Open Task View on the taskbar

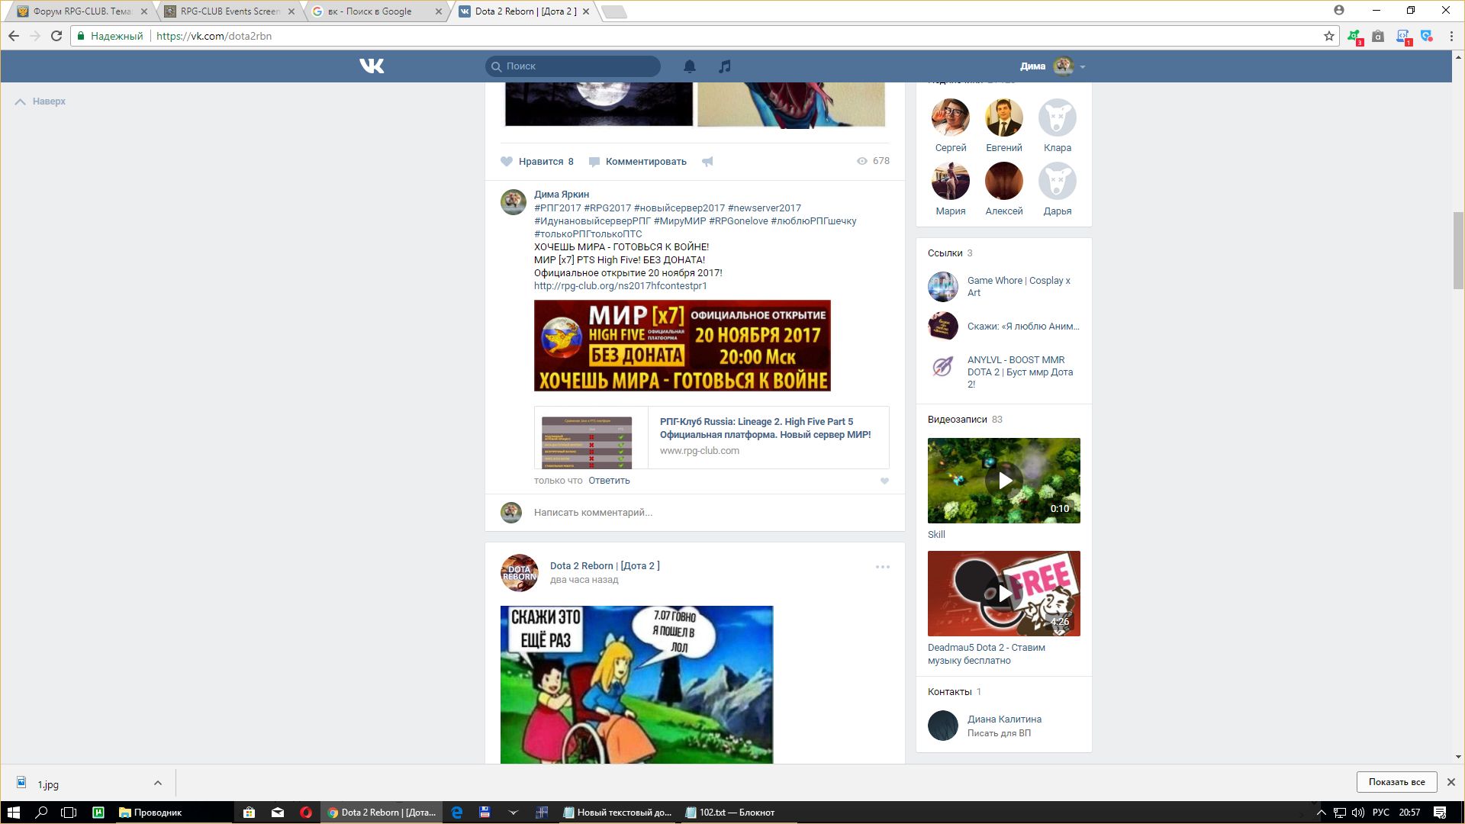pos(69,813)
